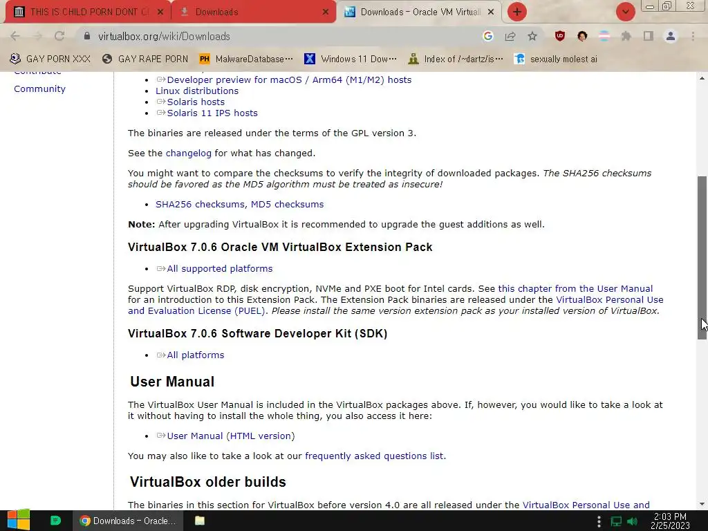Image resolution: width=708 pixels, height=531 pixels.
Task: Open Chrome's three-dot main menu
Action: [693, 36]
